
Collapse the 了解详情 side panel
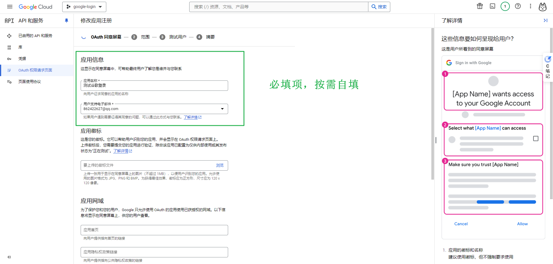coord(545,20)
